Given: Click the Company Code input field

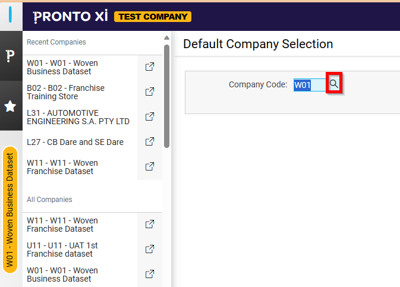Looking at the screenshot, I should point(309,85).
